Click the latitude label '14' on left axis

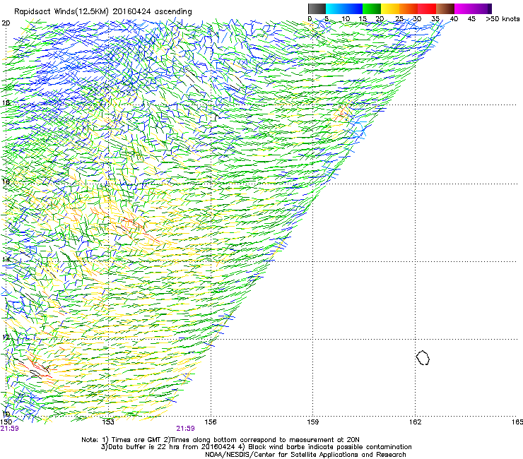[6, 259]
